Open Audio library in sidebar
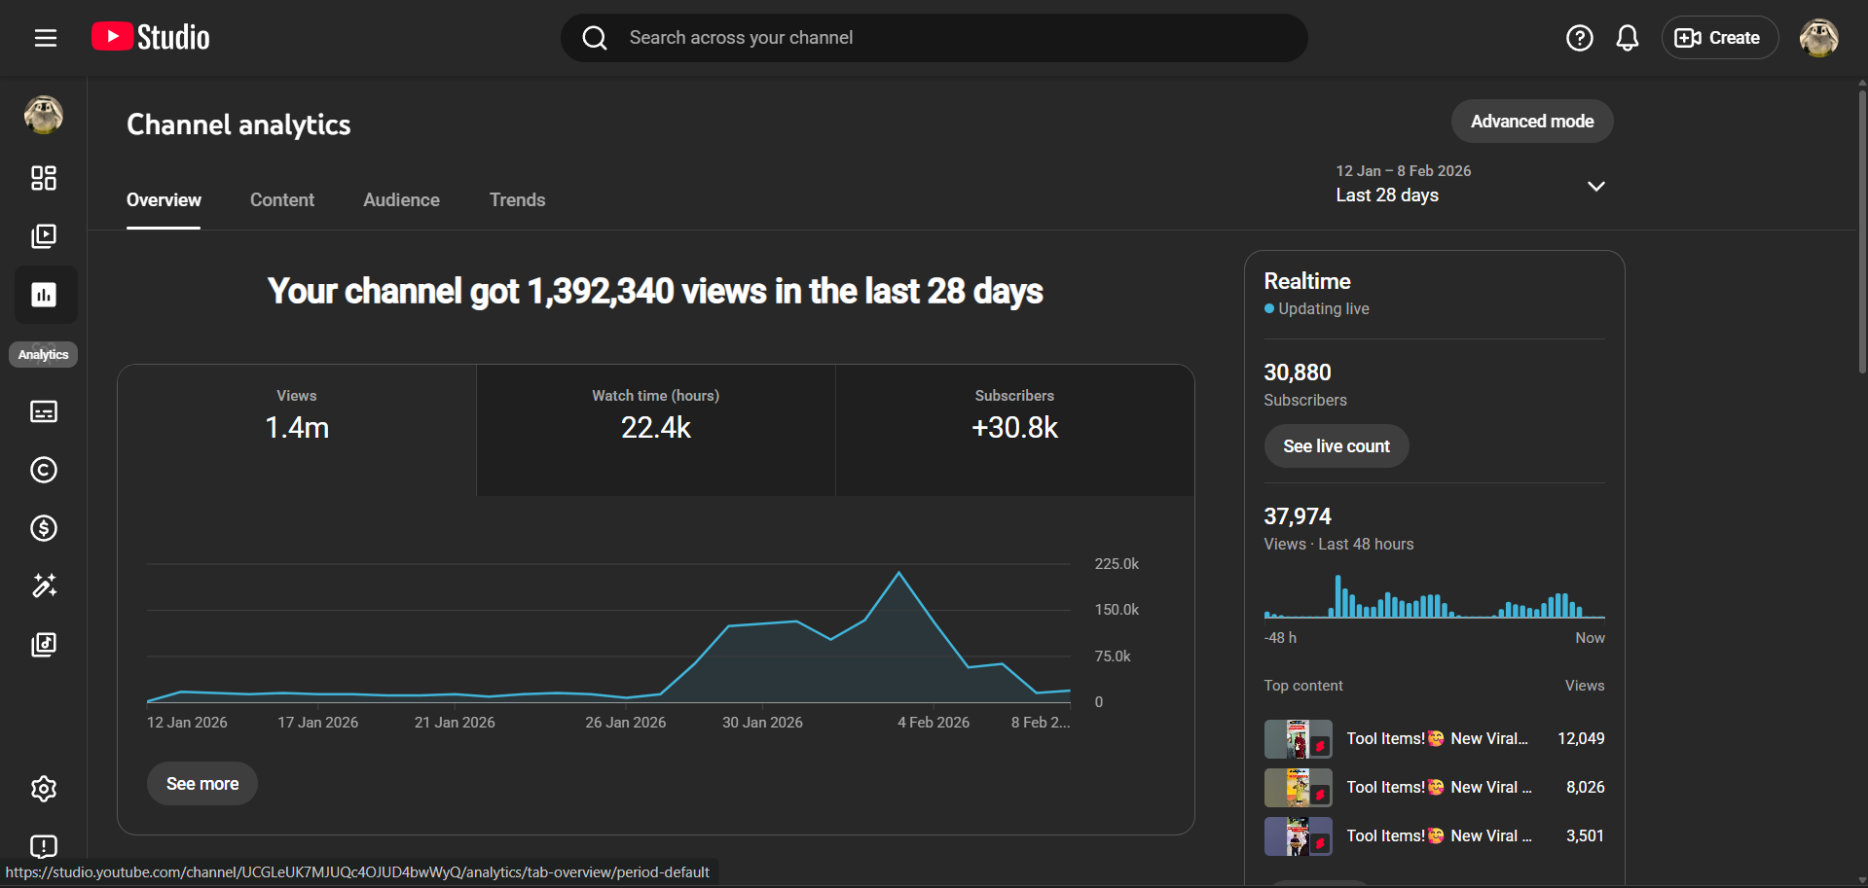 tap(44, 644)
